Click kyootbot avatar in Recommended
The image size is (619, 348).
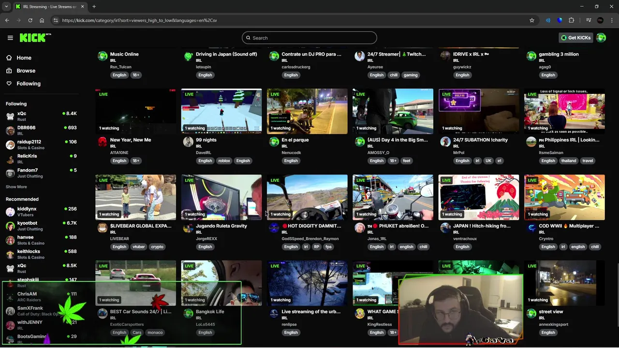point(10,226)
